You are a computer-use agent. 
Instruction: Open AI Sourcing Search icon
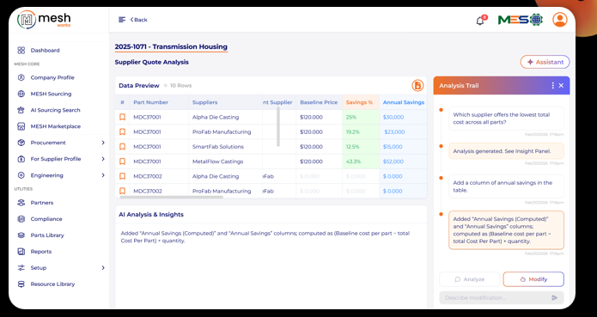pyautogui.click(x=21, y=110)
